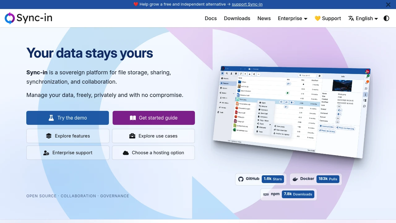This screenshot has height=223, width=396.
Task: Open Enterprise support
Action: 68,153
